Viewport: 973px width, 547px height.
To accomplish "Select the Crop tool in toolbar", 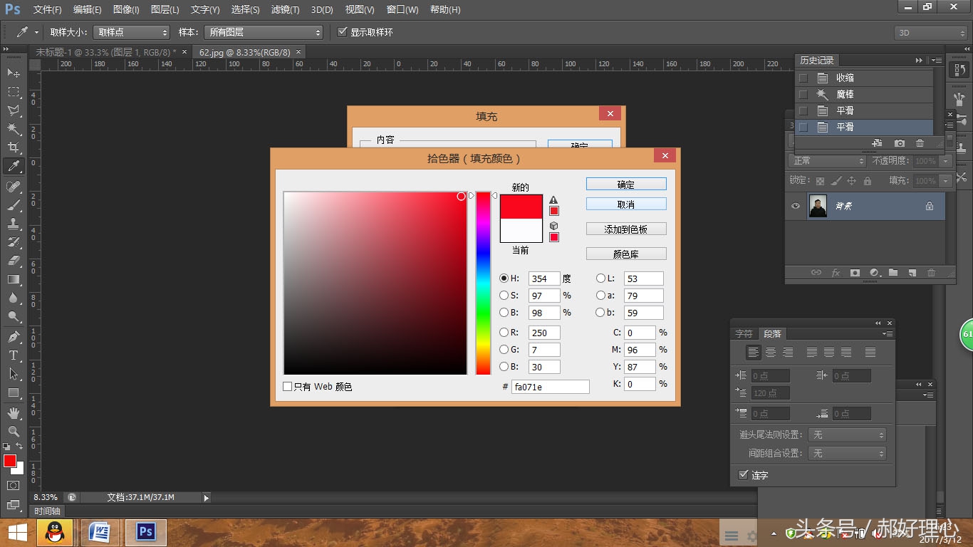I will pyautogui.click(x=14, y=147).
